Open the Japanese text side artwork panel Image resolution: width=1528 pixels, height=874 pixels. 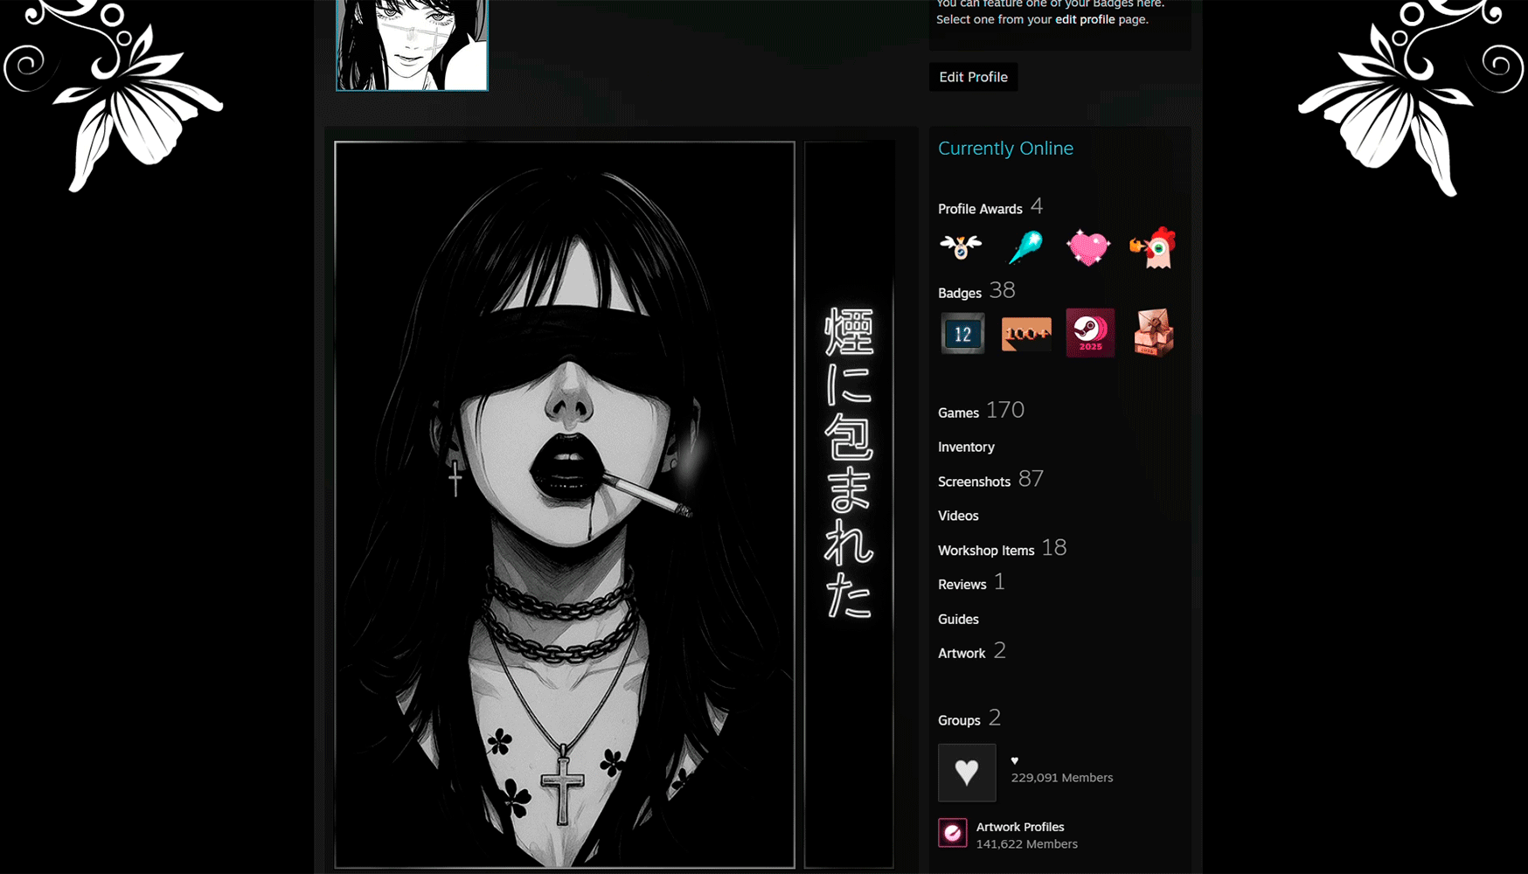point(849,504)
